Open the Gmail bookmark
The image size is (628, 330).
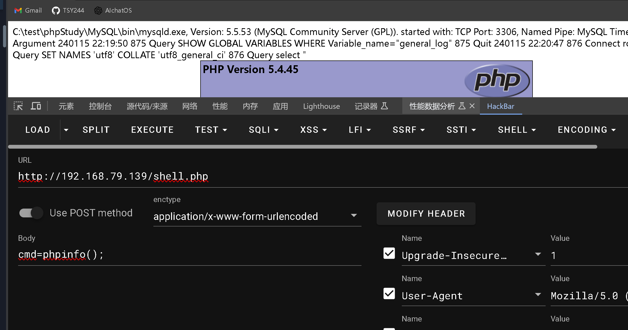pos(28,10)
